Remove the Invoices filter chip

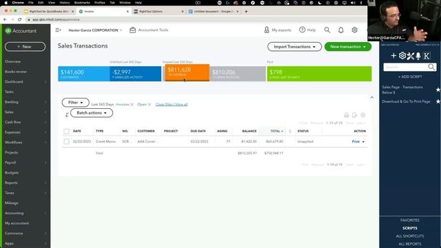point(132,104)
